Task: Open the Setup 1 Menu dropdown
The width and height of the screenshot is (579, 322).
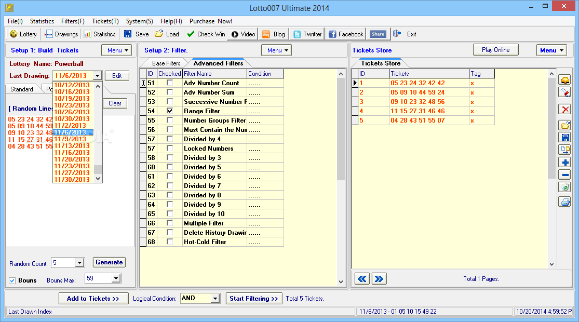Action: coord(117,50)
